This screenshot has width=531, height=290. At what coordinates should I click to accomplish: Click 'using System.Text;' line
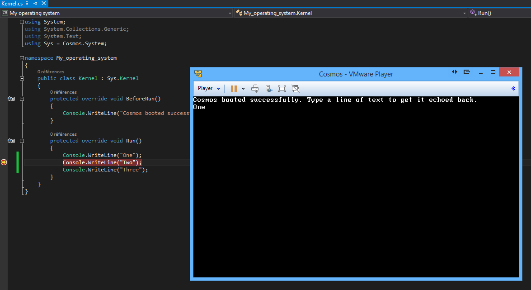coord(53,36)
